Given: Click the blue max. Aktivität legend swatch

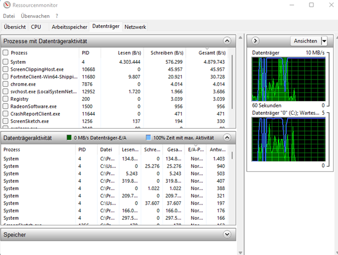Looking at the screenshot, I should pyautogui.click(x=148, y=138).
